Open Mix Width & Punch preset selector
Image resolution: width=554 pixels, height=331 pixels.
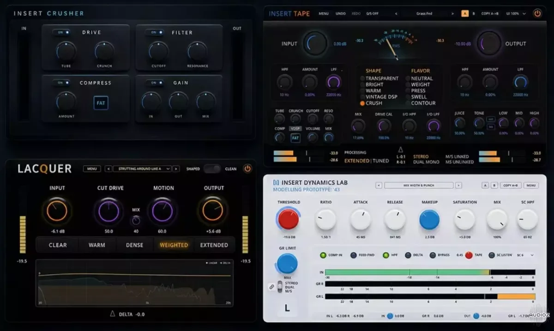coord(419,186)
